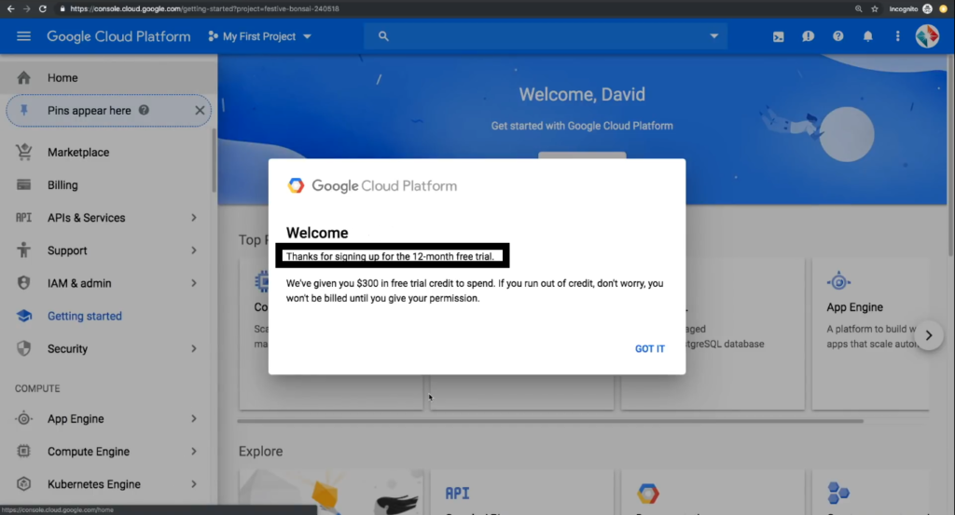The width and height of the screenshot is (955, 515).
Task: Click the sidebar vertical scrollbar
Action: pyautogui.click(x=214, y=160)
